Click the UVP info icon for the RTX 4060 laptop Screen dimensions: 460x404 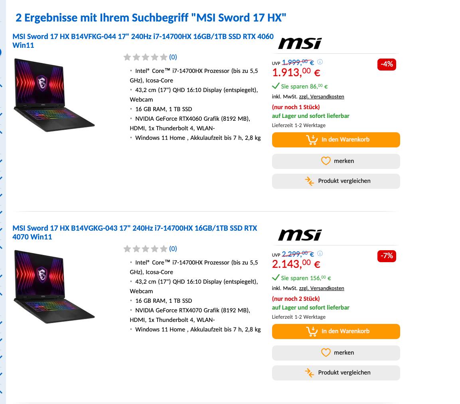[320, 62]
